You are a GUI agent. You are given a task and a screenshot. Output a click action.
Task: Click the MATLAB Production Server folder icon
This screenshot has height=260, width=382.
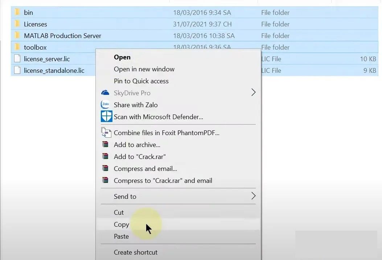[x=17, y=35]
